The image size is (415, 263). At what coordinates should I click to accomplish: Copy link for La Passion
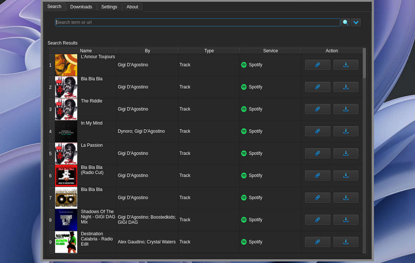coord(317,154)
